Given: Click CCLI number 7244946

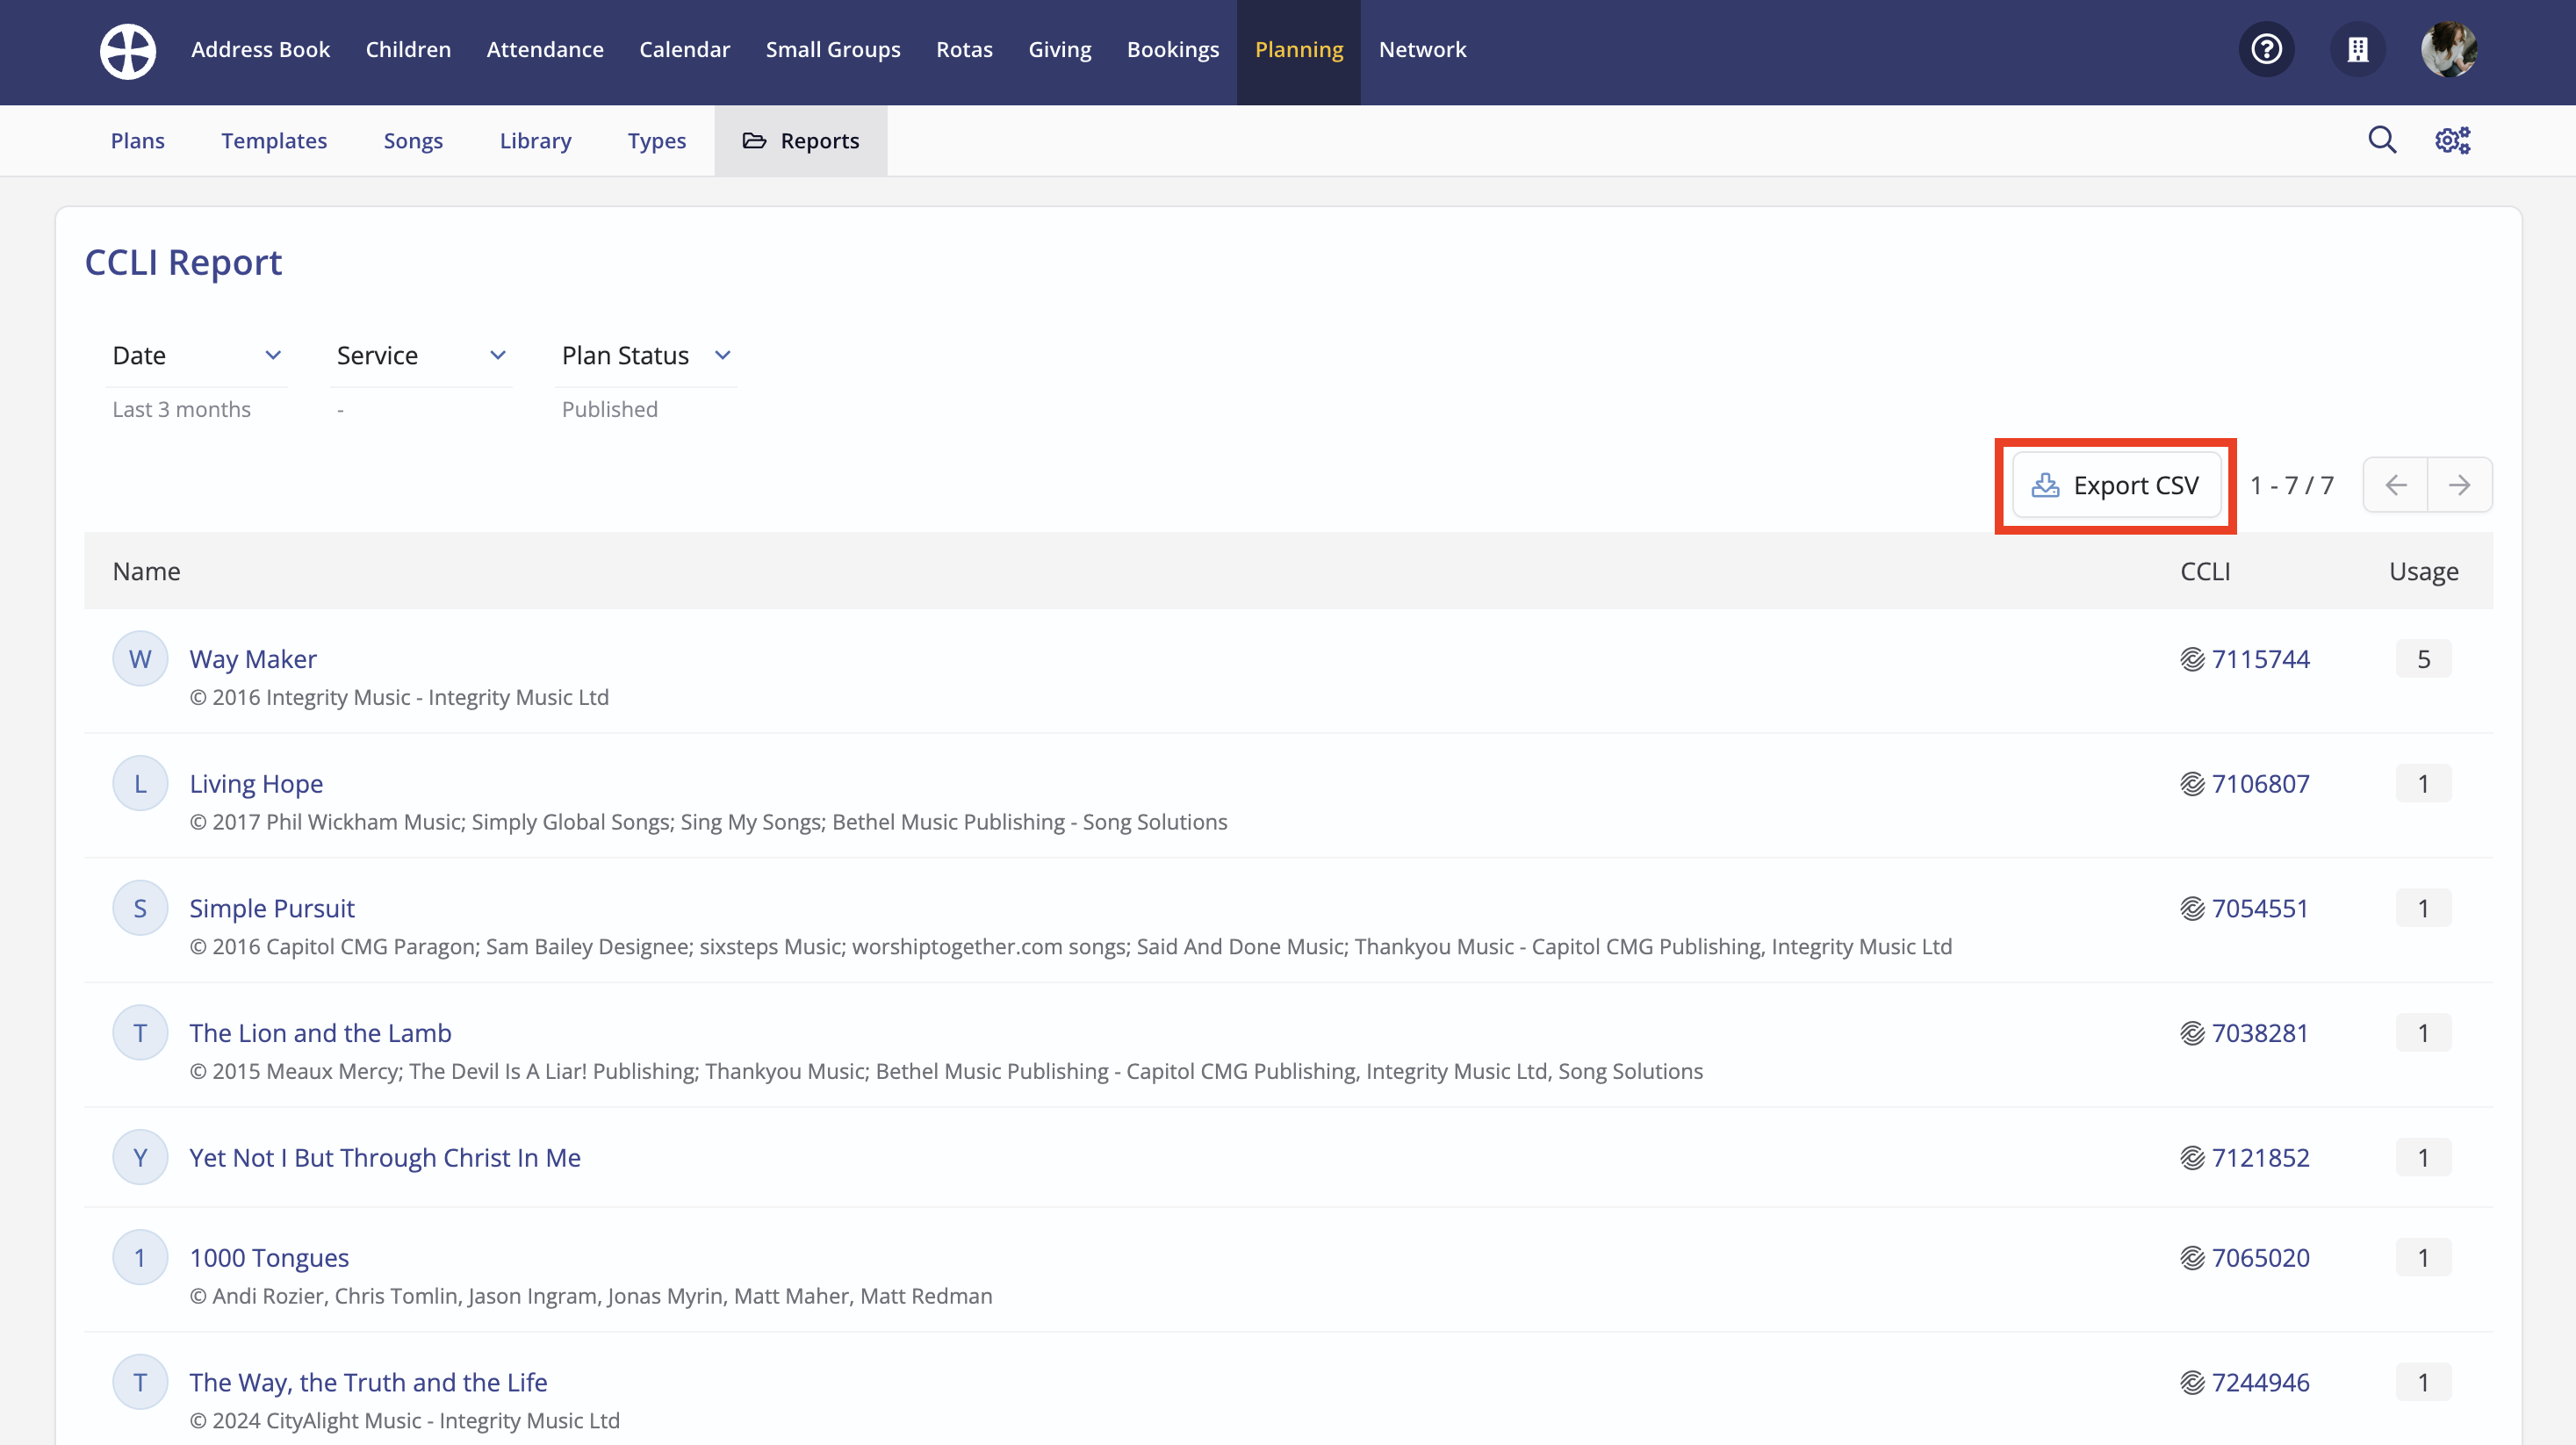Looking at the screenshot, I should click(x=2261, y=1382).
